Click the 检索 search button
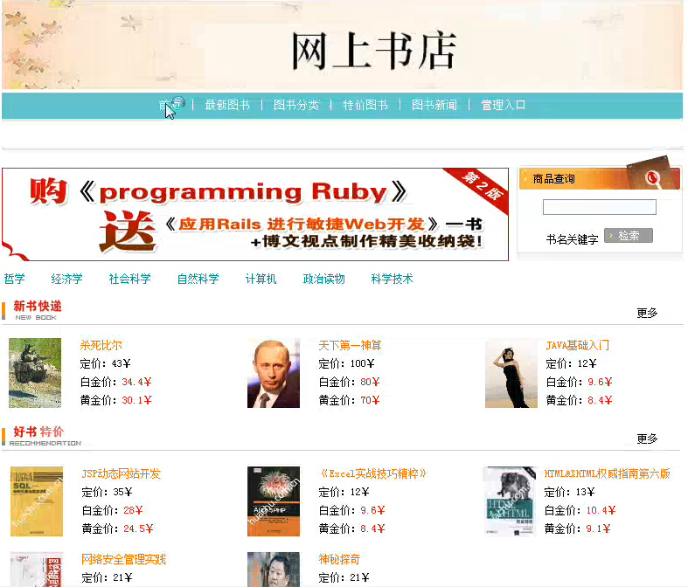The height and width of the screenshot is (587, 688). [x=629, y=236]
